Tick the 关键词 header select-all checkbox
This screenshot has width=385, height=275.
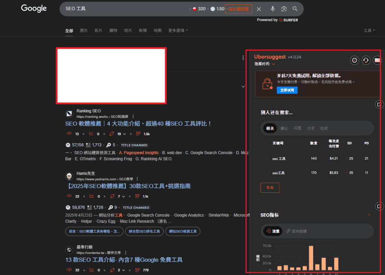click(267, 143)
